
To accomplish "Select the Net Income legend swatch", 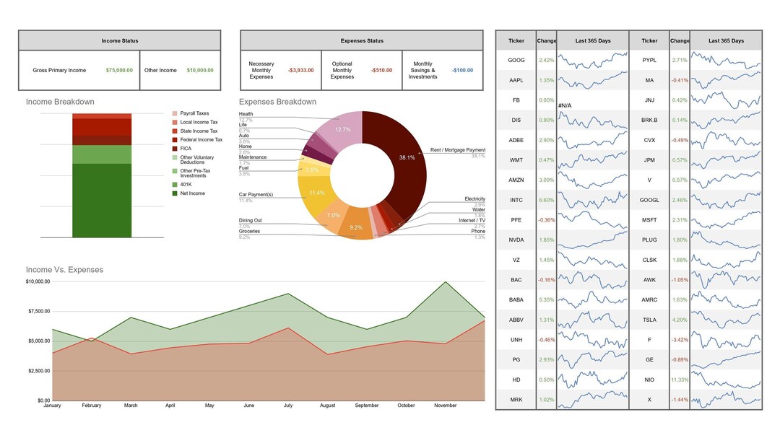I will point(175,193).
